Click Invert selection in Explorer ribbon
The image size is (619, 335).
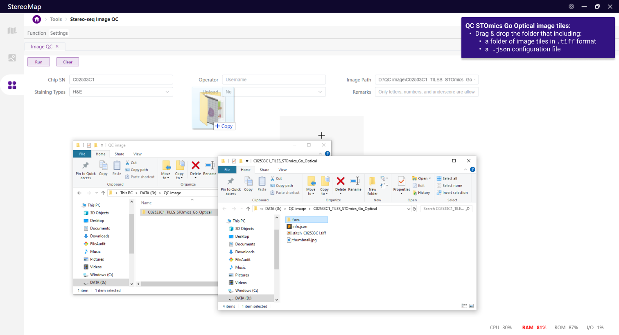click(x=454, y=193)
